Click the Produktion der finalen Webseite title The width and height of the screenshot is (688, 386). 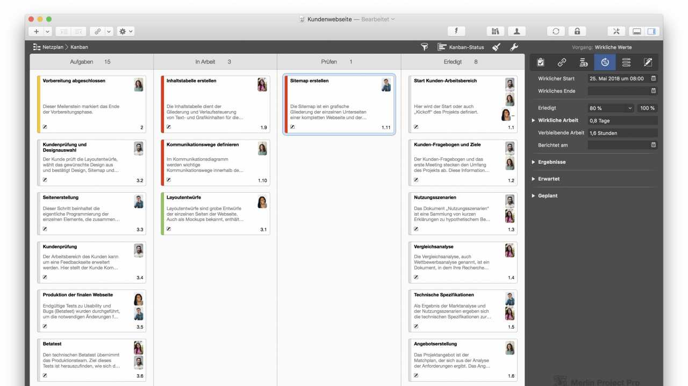[78, 295]
